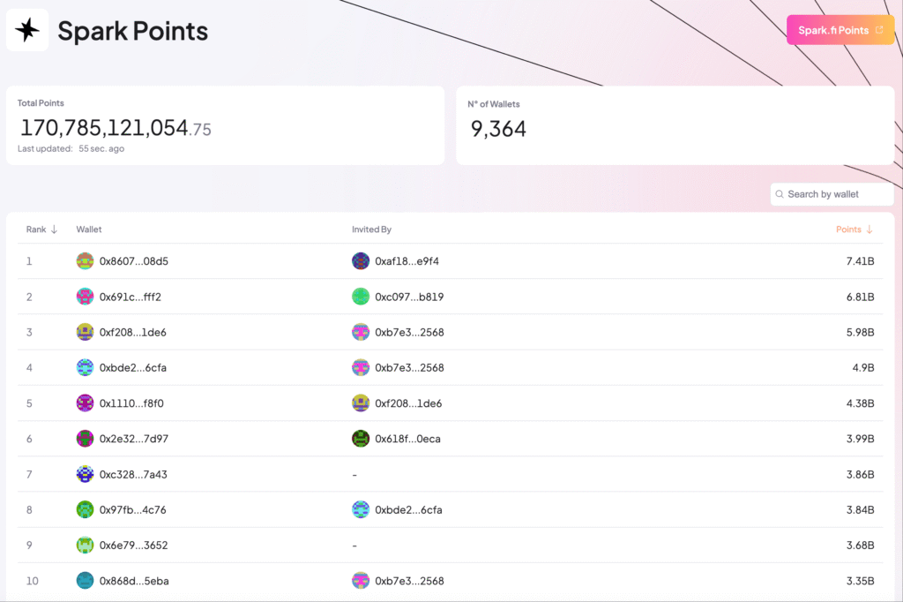Click the Wallet column header

(x=89, y=230)
